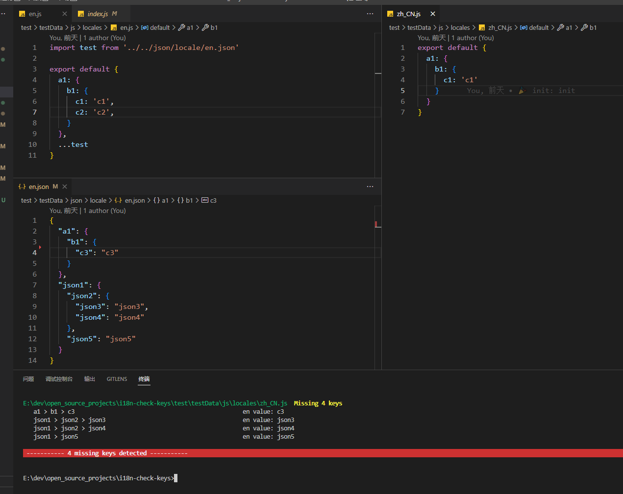
Task: Expand 'locales' breadcrumb in the en.js editor
Action: coord(92,27)
